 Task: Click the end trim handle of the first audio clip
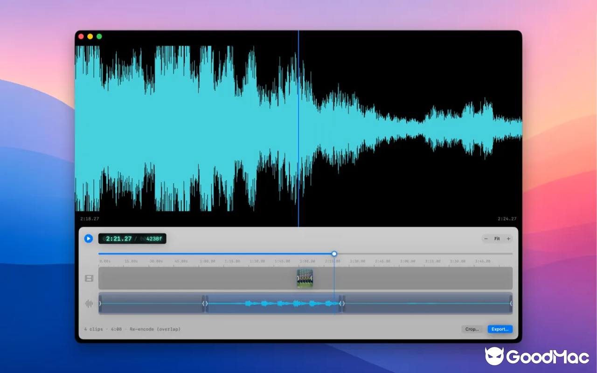203,304
